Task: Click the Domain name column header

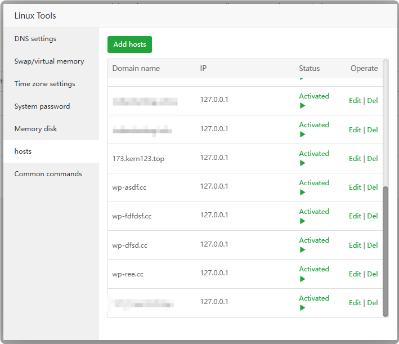Action: point(136,69)
